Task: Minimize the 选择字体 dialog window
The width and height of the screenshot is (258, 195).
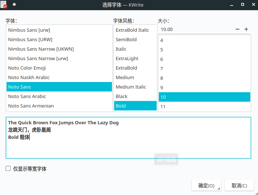Action: point(232,5)
